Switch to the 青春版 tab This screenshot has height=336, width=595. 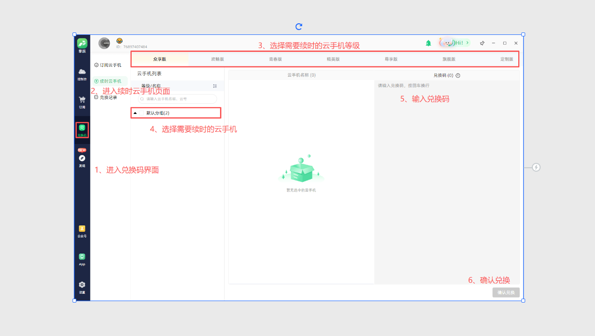(x=275, y=59)
